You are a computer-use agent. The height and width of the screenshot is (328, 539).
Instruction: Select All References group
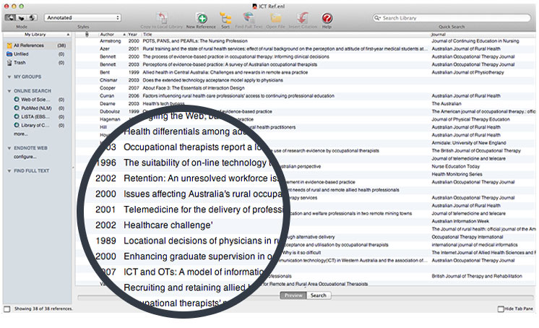[36, 46]
